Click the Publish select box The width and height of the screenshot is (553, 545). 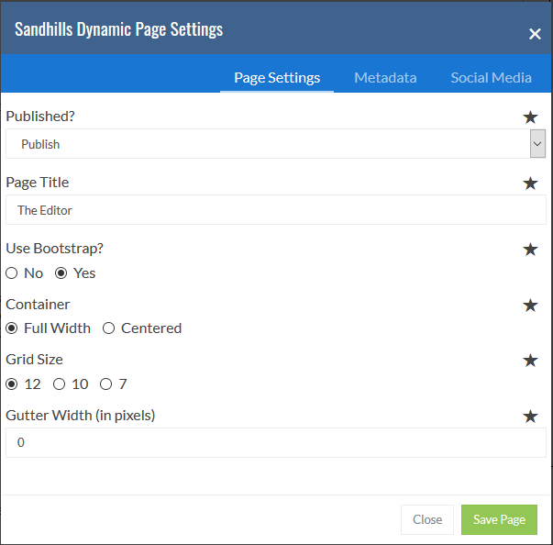pos(275,143)
